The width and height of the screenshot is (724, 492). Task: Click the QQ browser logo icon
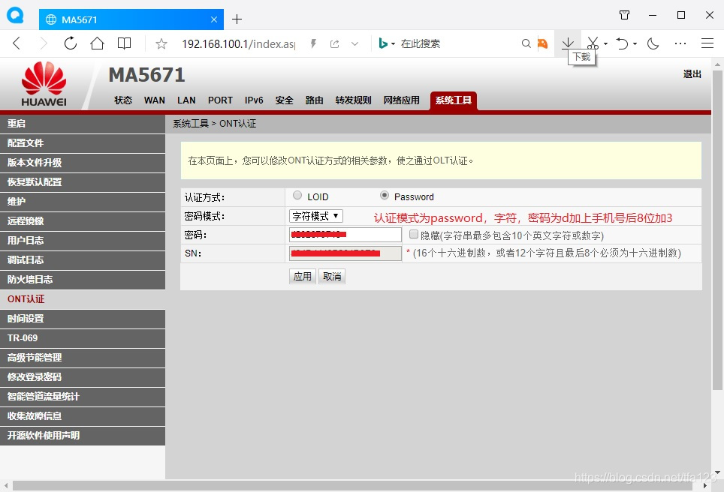point(15,15)
